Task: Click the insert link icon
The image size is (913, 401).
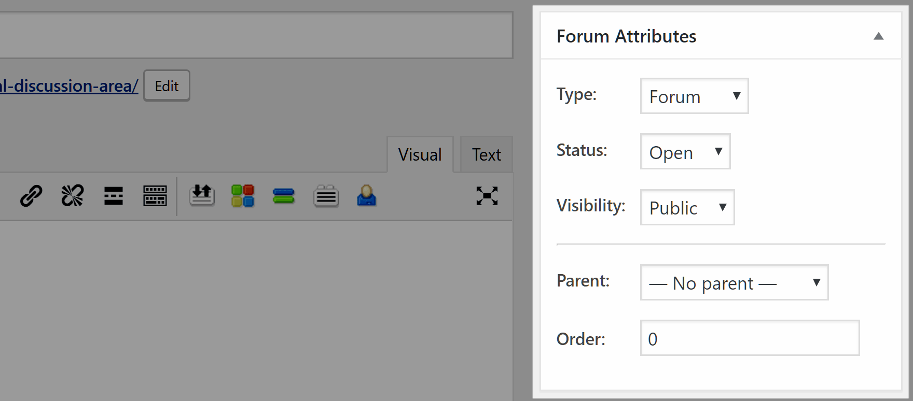Action: [x=31, y=196]
